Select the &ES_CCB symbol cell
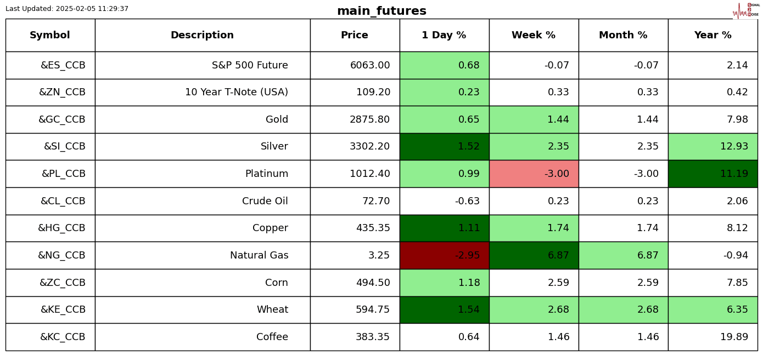 51,65
